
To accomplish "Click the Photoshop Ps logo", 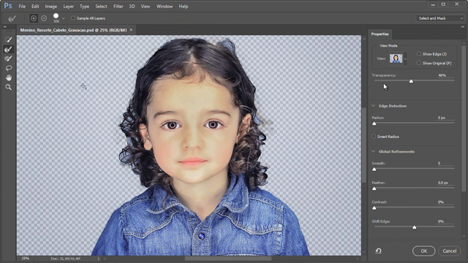I will (8, 6).
